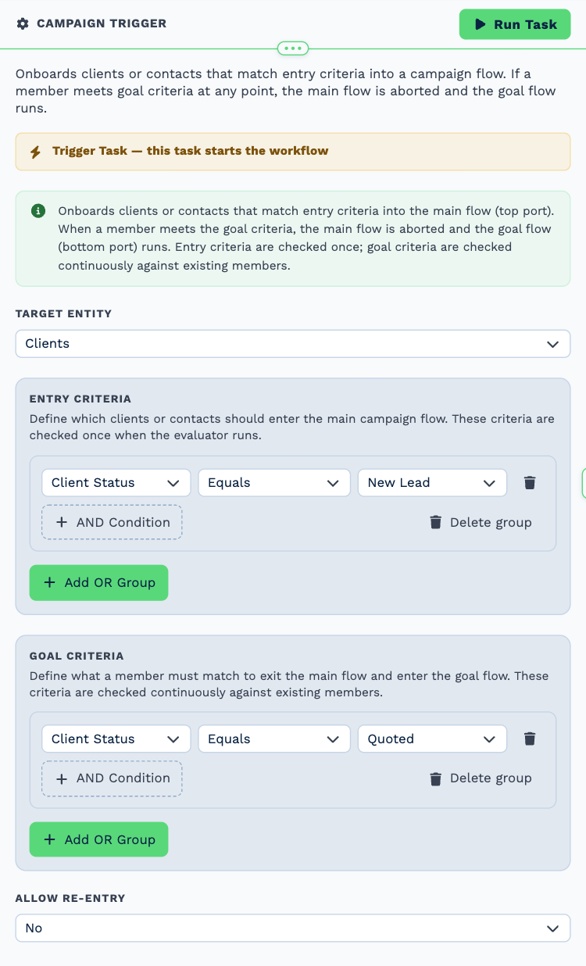Delete the Quoted condition with trash icon

[530, 739]
